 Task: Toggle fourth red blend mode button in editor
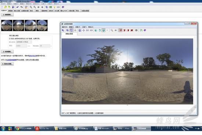(131, 30)
